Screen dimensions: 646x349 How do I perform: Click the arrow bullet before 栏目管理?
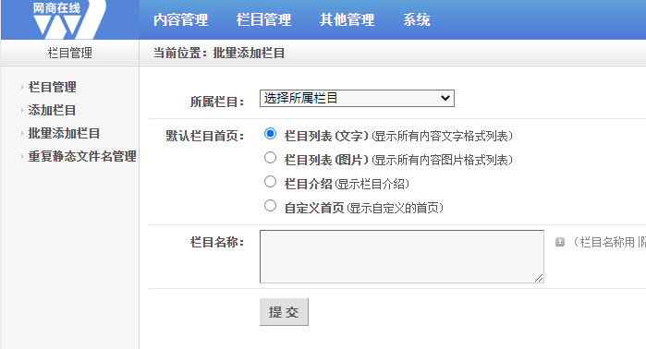tap(22, 87)
